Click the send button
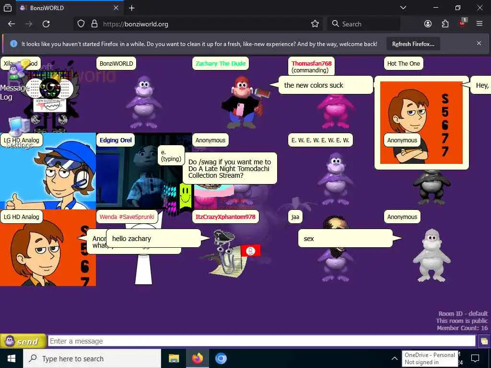 (x=23, y=341)
